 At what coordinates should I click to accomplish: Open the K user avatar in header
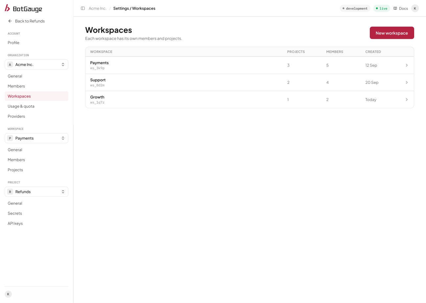pos(415,8)
